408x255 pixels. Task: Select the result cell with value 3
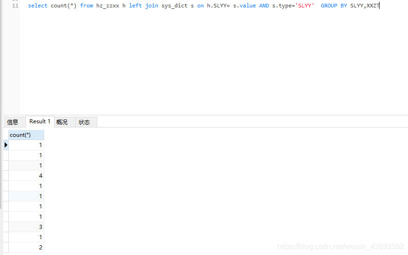point(26,227)
